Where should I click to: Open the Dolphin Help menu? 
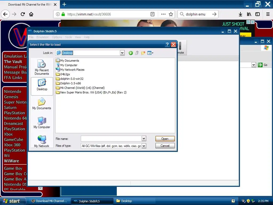coord(87,37)
